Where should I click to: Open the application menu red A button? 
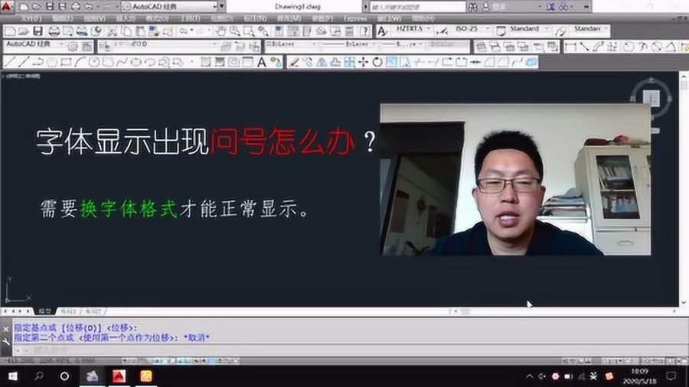tap(8, 6)
